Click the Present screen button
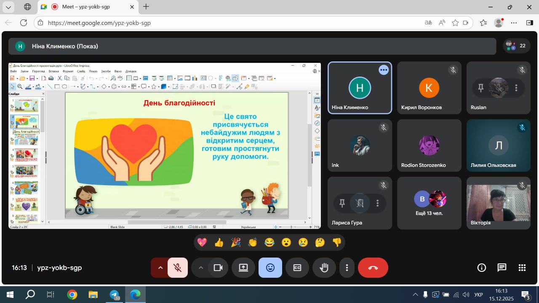The width and height of the screenshot is (539, 303). tap(243, 268)
